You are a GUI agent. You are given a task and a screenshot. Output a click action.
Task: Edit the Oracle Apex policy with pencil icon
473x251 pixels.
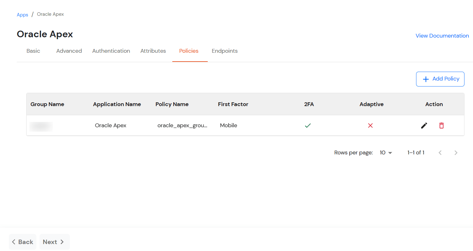point(424,125)
